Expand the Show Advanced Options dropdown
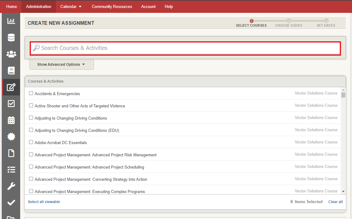Screen dimensions: 352x219 [61, 64]
